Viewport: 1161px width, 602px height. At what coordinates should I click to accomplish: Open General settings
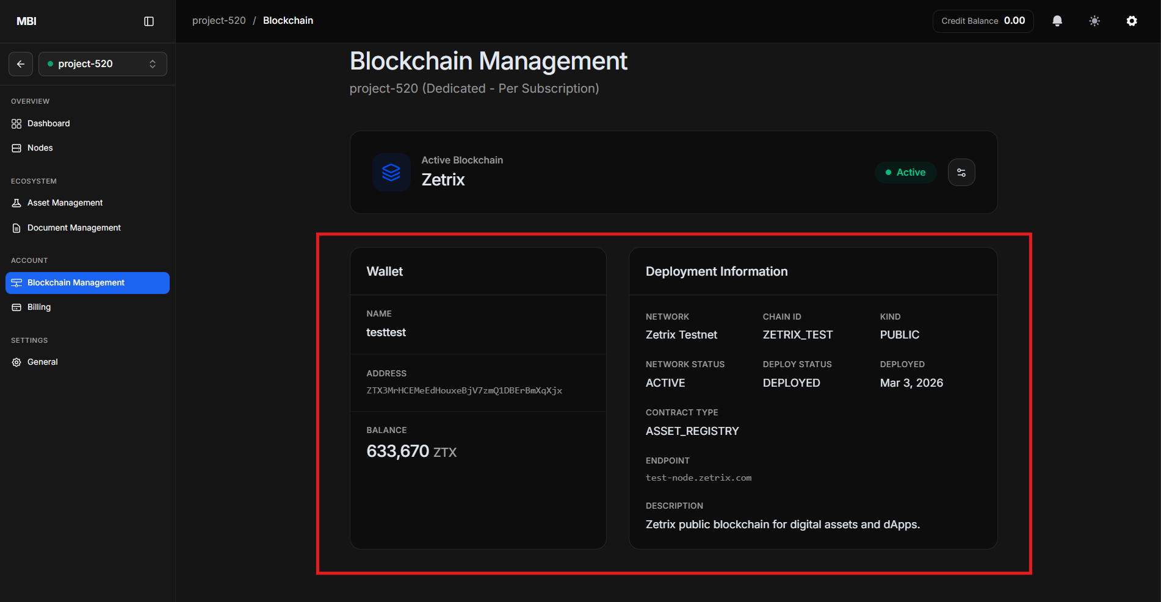click(42, 362)
